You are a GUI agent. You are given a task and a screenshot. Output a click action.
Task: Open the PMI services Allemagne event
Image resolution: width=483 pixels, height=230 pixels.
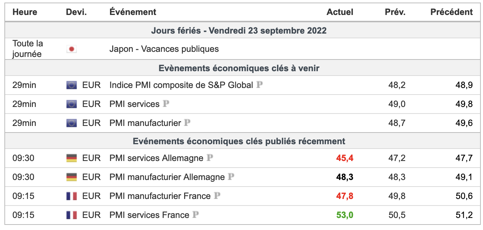click(x=156, y=158)
